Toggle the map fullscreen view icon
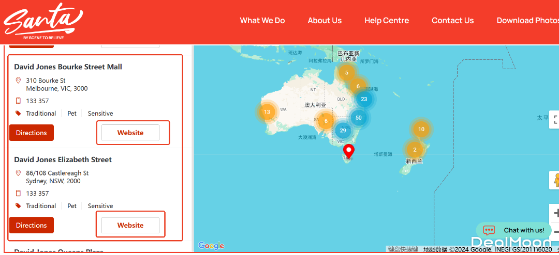The width and height of the screenshot is (559, 255). 555,120
